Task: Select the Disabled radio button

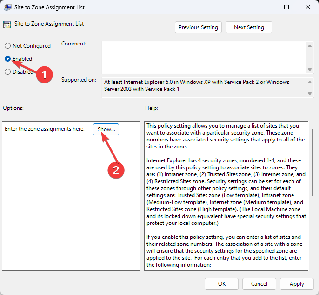Action: click(x=7, y=71)
